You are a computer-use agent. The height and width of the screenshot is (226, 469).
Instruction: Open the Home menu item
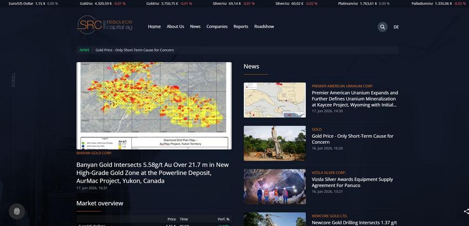coord(154,26)
